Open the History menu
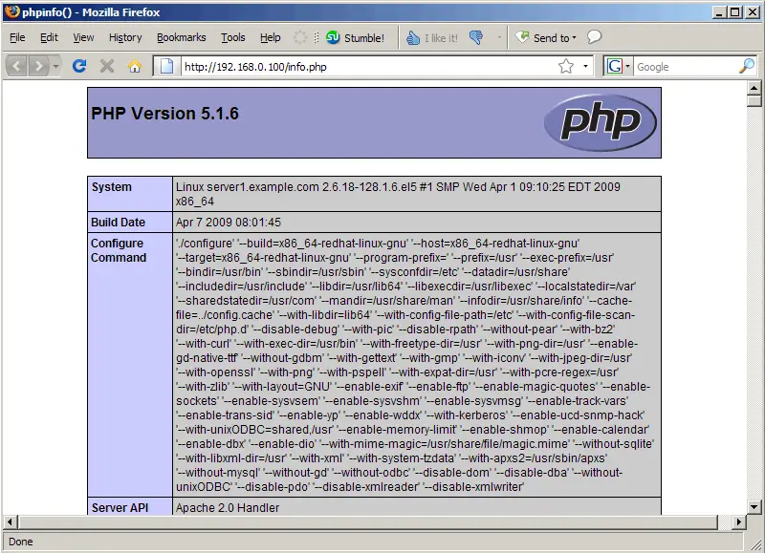This screenshot has width=765, height=553. pos(125,37)
